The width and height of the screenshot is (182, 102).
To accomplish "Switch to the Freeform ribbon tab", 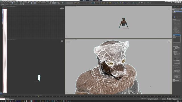I will click(7, 4).
